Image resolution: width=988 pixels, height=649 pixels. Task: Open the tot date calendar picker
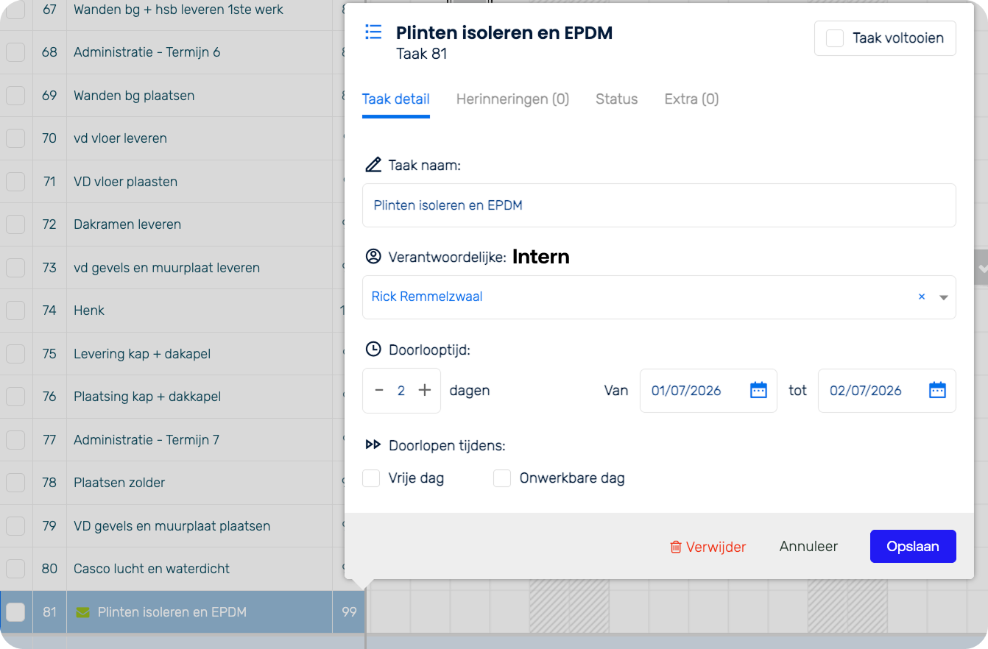(937, 390)
